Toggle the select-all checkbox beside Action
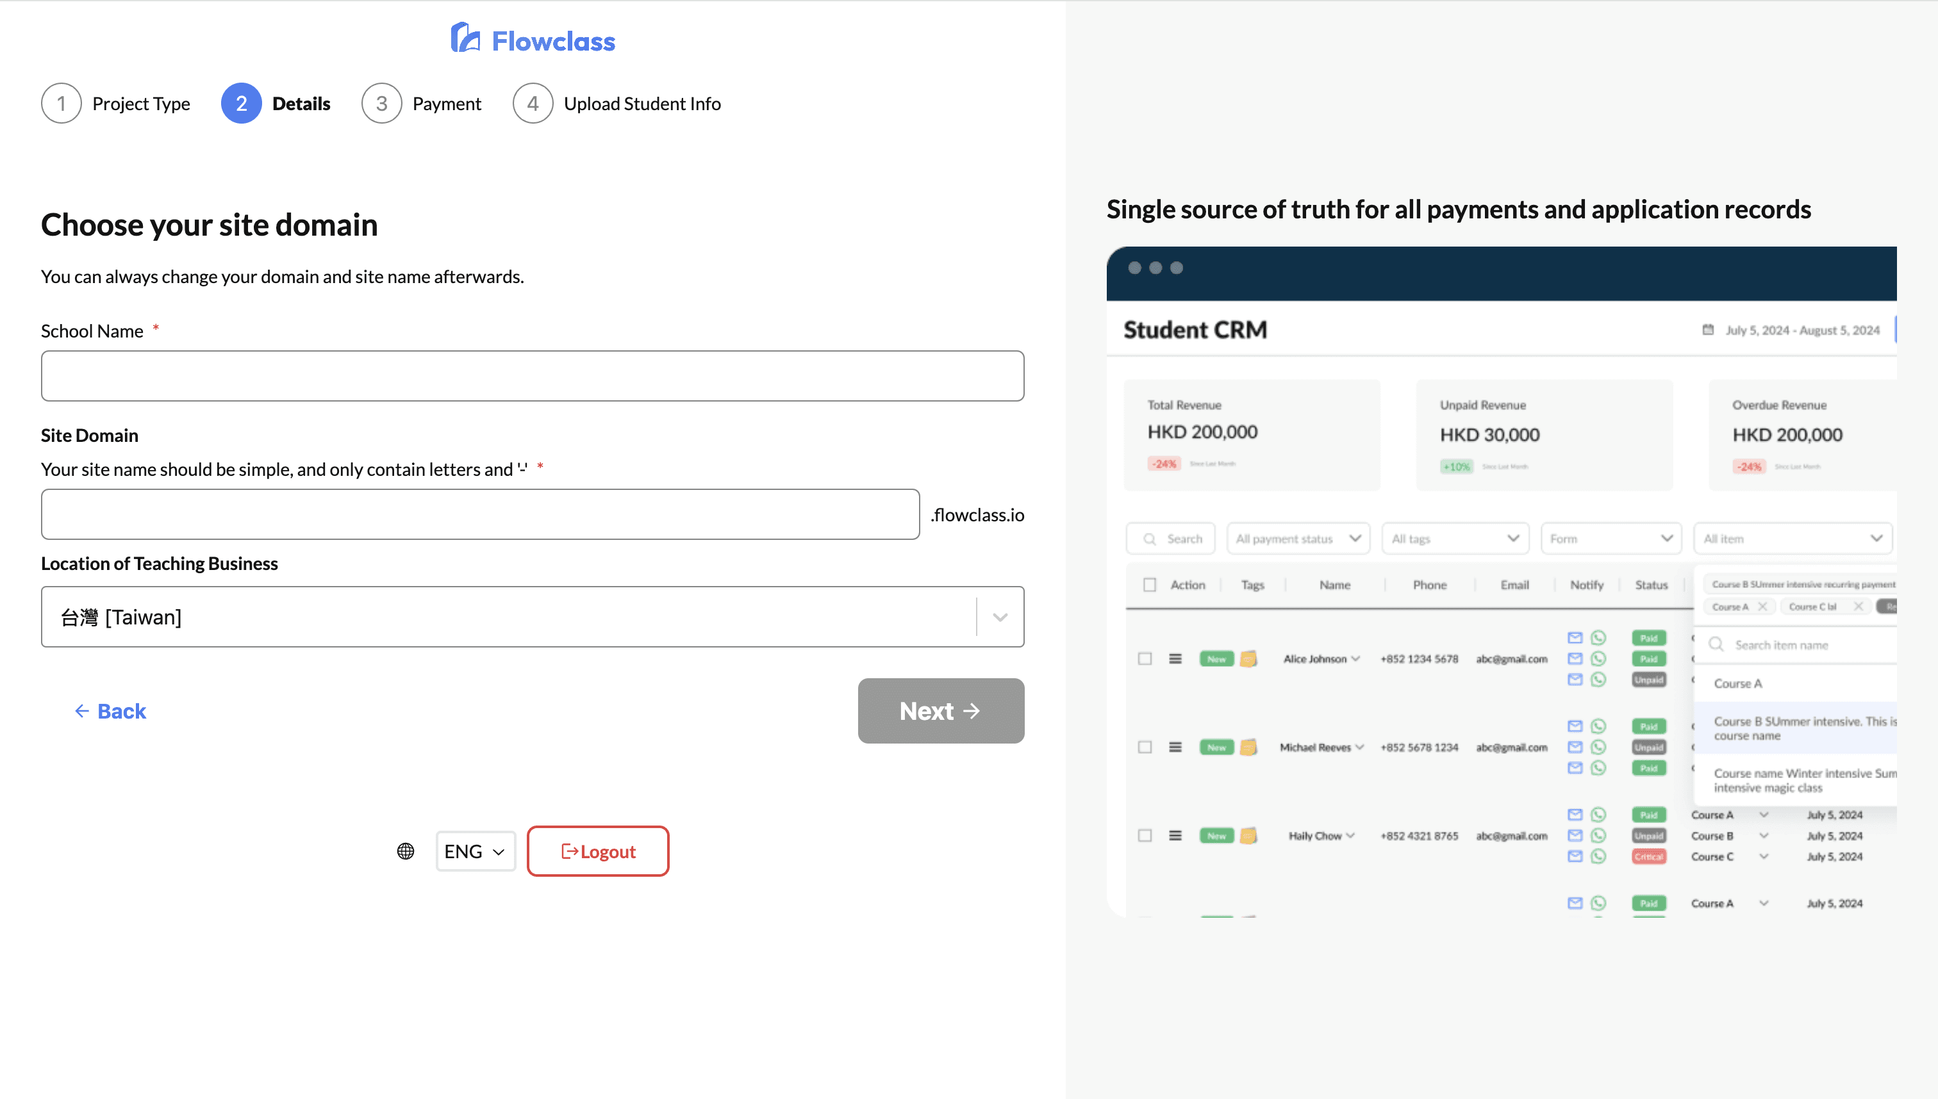 pyautogui.click(x=1150, y=585)
